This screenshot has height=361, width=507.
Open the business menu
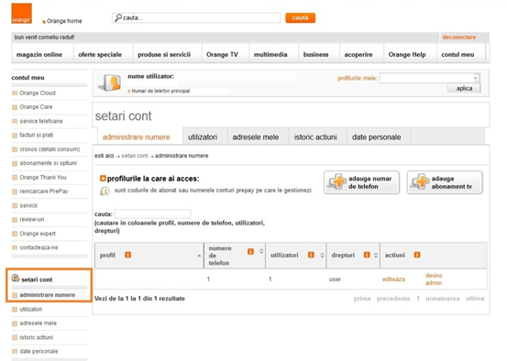pyautogui.click(x=315, y=55)
